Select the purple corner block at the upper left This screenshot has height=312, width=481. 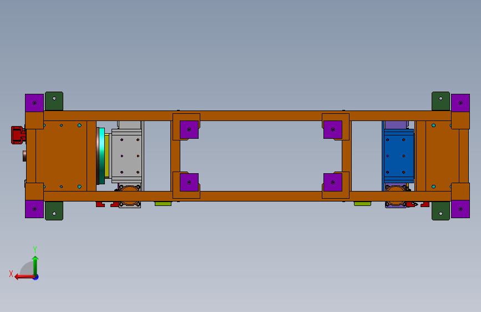(x=34, y=103)
